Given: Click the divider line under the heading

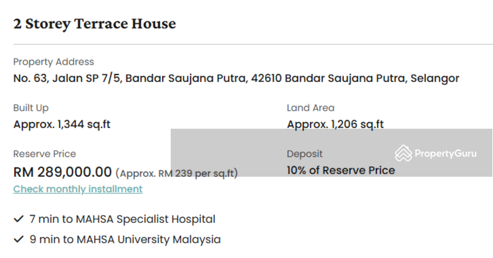Looking at the screenshot, I should 246,44.
